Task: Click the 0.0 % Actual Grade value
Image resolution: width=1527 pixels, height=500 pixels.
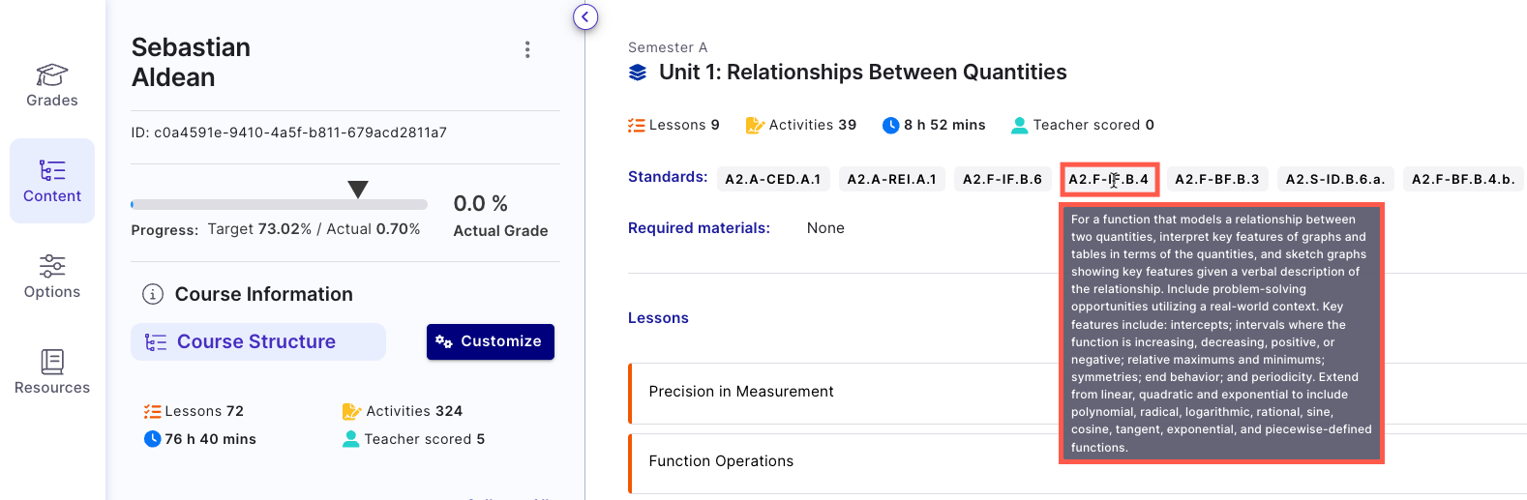Action: (x=481, y=204)
